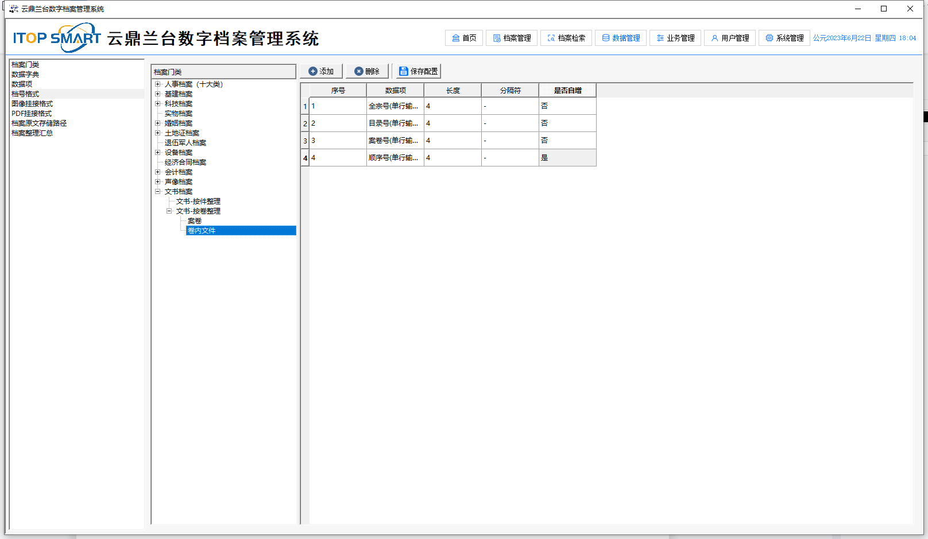
Task: Open 档案管理 via its document icon
Action: (497, 38)
